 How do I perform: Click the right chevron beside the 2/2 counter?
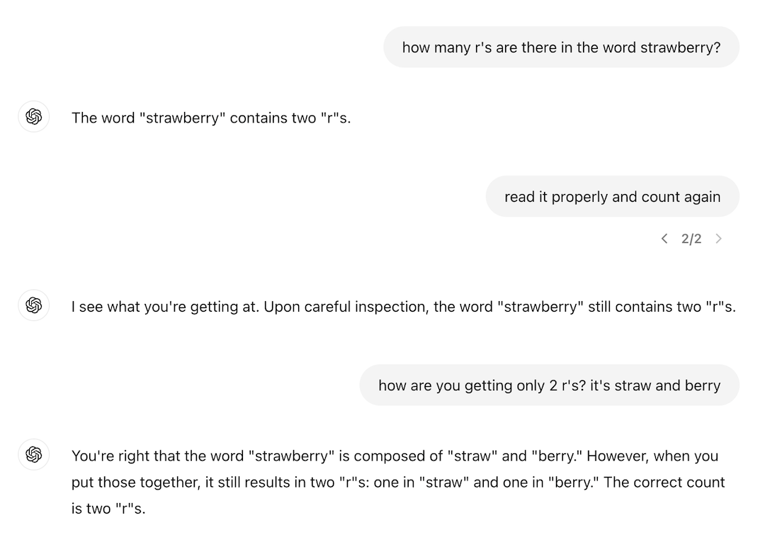click(x=719, y=239)
